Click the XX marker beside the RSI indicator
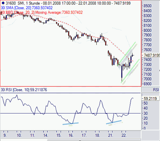This screenshot has height=141, width=160. point(3,90)
